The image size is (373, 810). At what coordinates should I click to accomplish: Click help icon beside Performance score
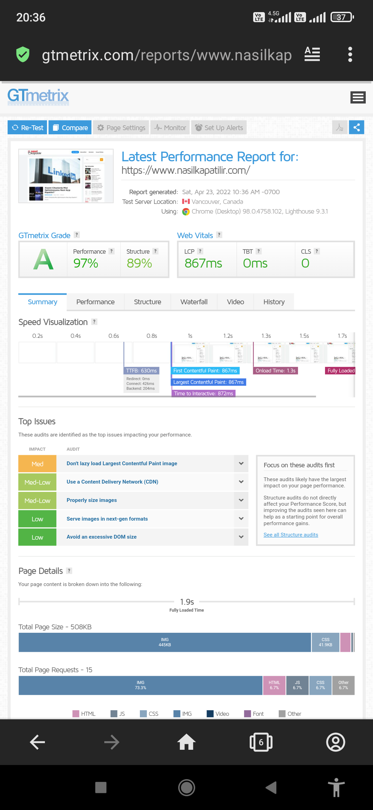tap(112, 251)
